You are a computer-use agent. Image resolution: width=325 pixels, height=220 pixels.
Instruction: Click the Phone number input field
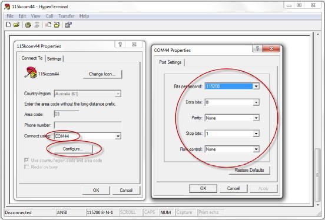[x=88, y=125]
